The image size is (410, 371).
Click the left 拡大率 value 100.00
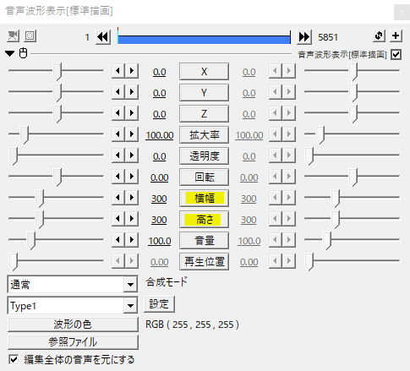pyautogui.click(x=160, y=135)
